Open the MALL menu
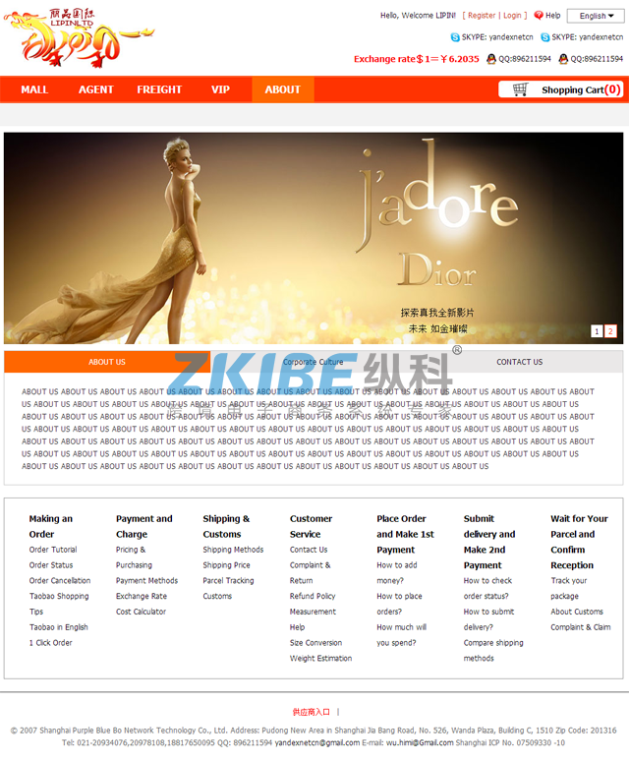Image resolution: width=629 pixels, height=761 pixels. 34,89
